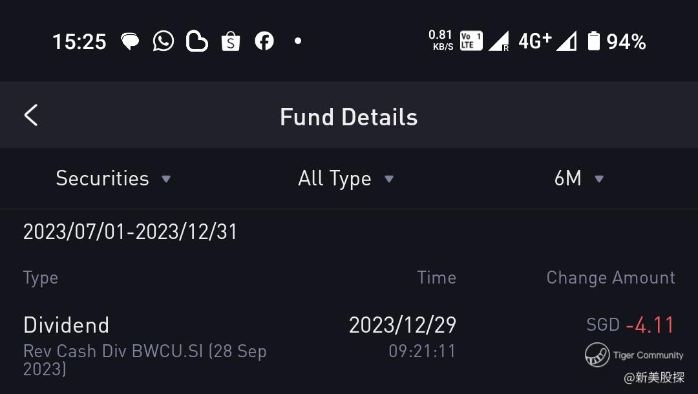Tap the Facebook notification icon
The image size is (698, 394).
pos(264,41)
